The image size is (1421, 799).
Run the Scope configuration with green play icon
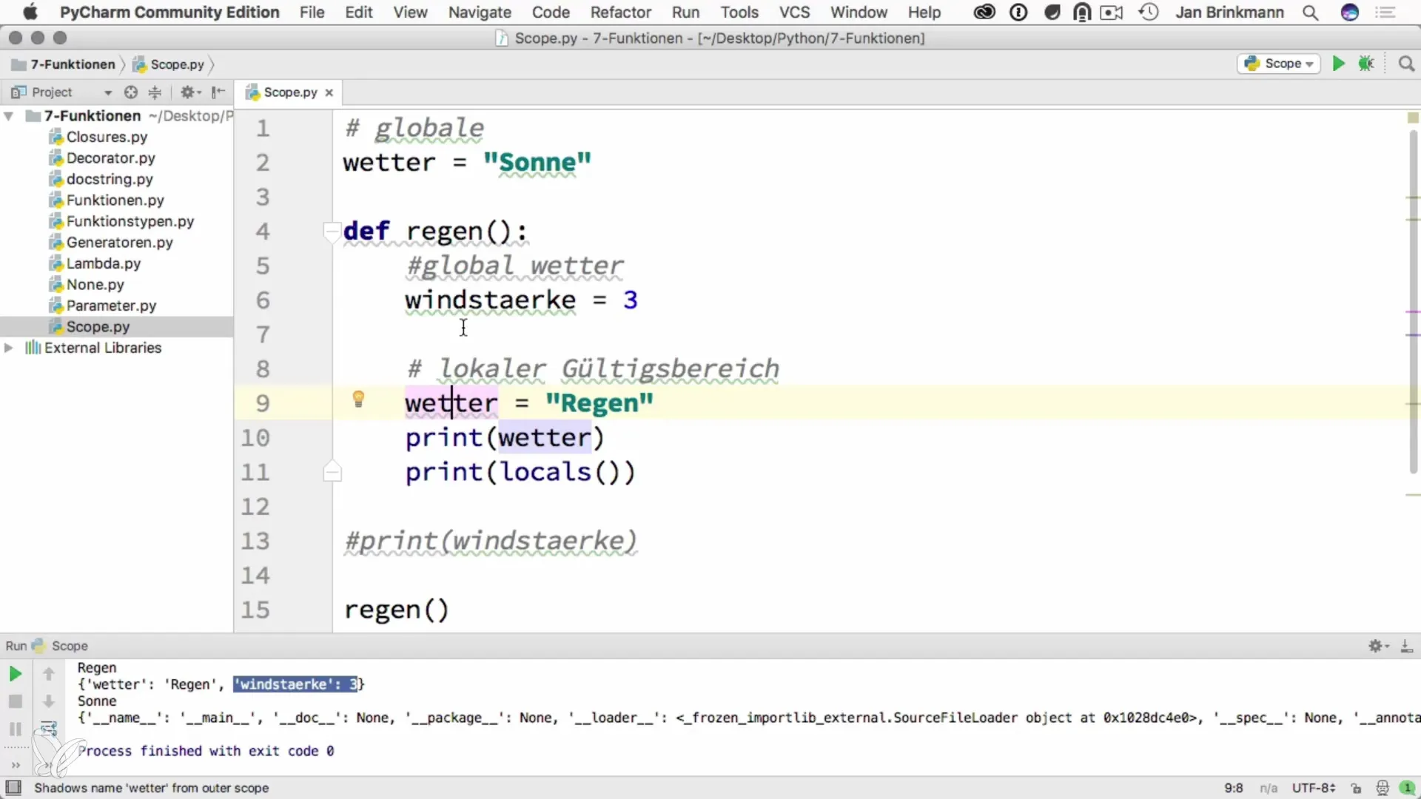point(1338,64)
